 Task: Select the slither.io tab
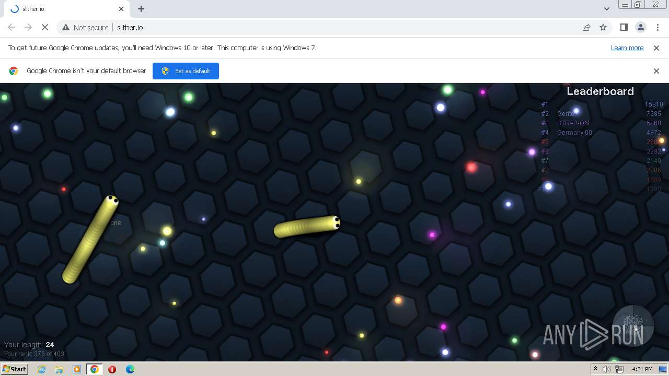click(x=67, y=9)
